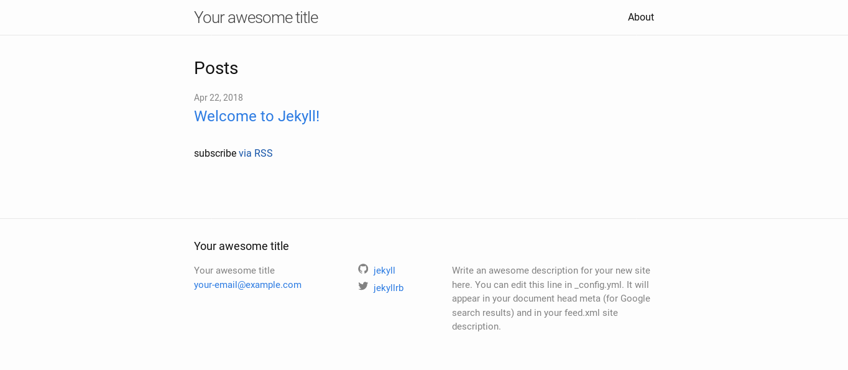
Task: Click the site title in the header
Action: (256, 17)
